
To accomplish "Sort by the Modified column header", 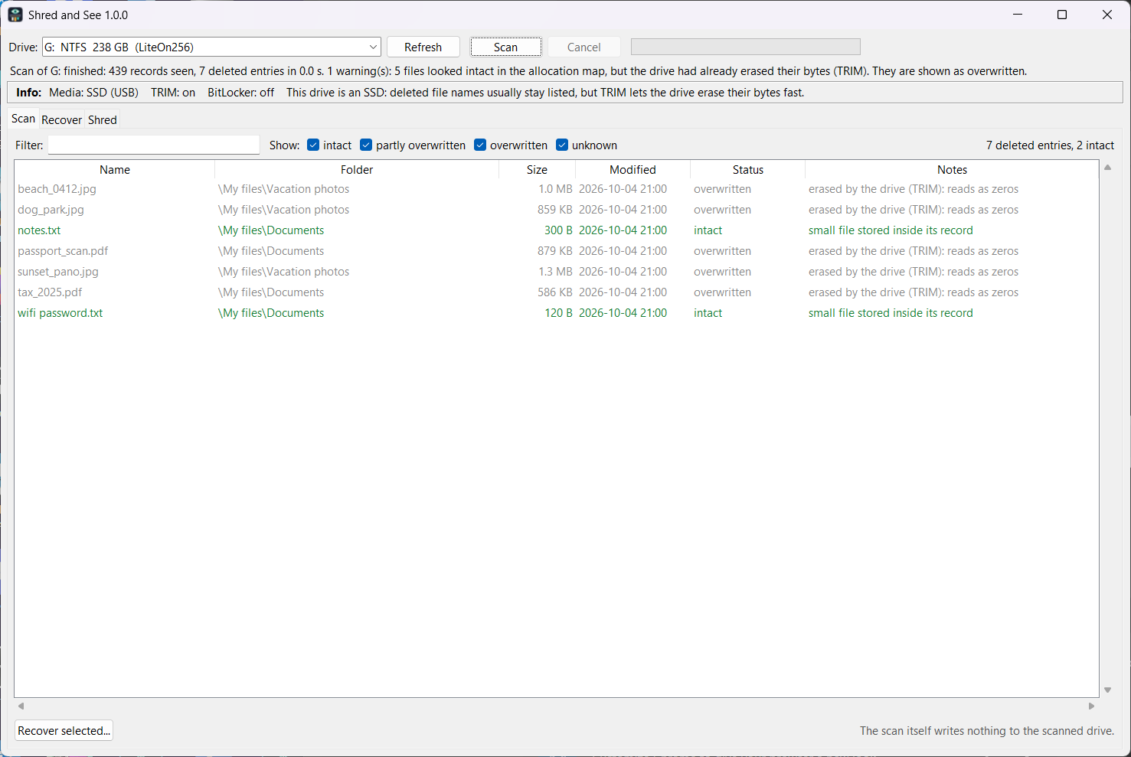I will [x=633, y=170].
